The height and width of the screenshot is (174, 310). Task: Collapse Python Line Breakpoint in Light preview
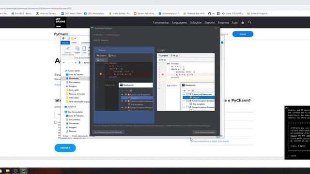coord(184,94)
